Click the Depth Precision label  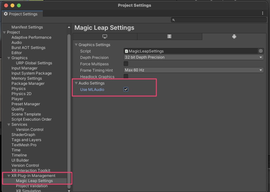point(94,58)
